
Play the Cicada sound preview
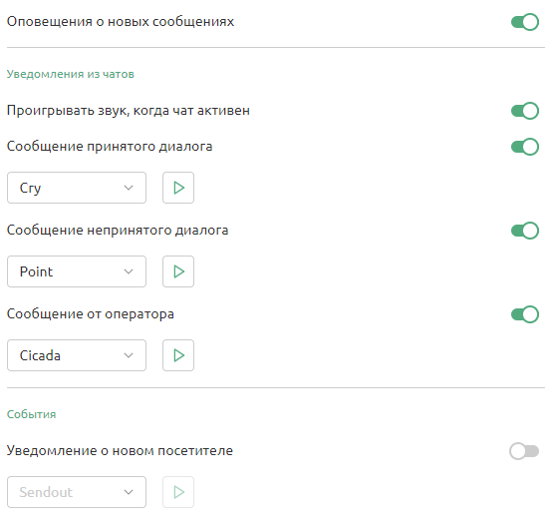[x=178, y=355]
